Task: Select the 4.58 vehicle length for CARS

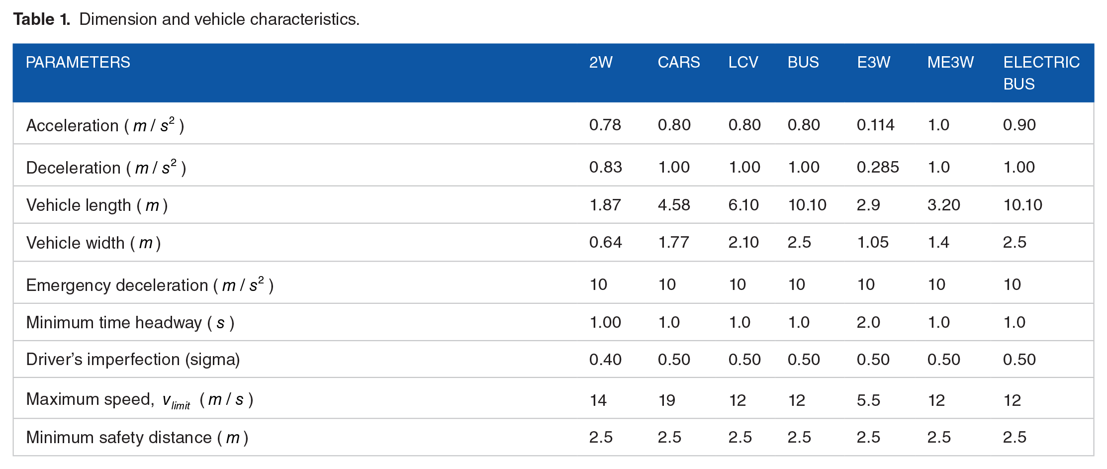Action: point(674,205)
